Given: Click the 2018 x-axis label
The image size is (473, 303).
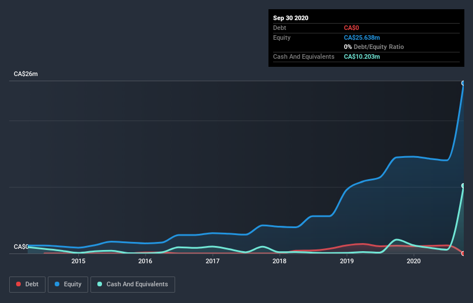Looking at the screenshot, I should [x=279, y=261].
